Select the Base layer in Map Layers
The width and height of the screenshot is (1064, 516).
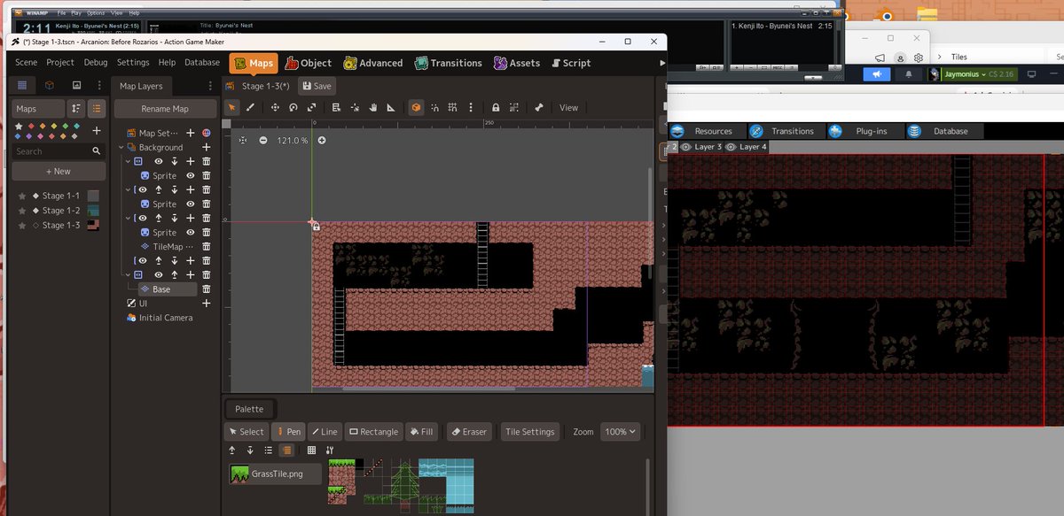(x=167, y=289)
